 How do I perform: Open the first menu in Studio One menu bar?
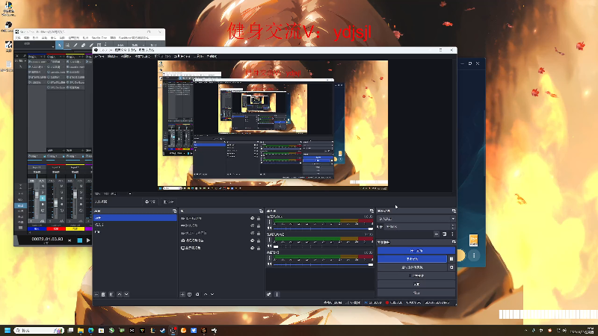click(x=18, y=38)
